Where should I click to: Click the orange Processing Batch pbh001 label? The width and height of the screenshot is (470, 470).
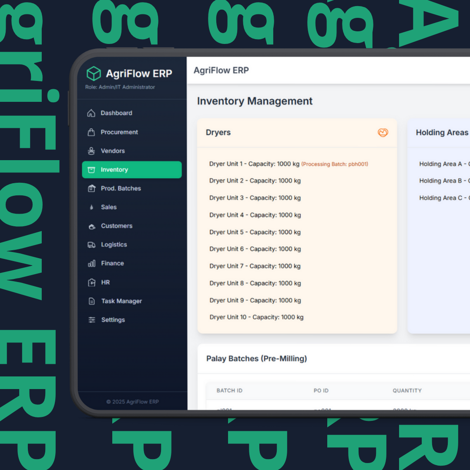335,164
